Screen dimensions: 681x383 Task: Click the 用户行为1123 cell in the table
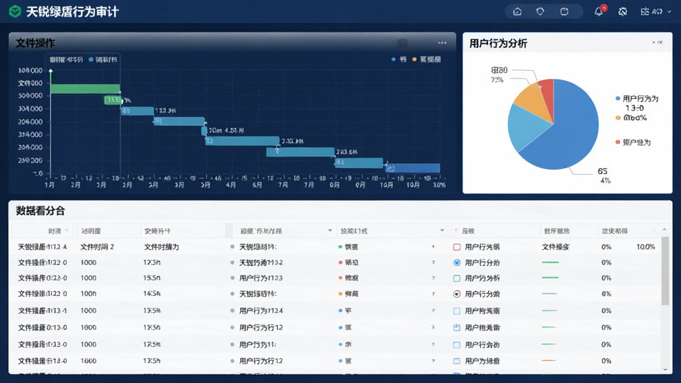pyautogui.click(x=261, y=279)
